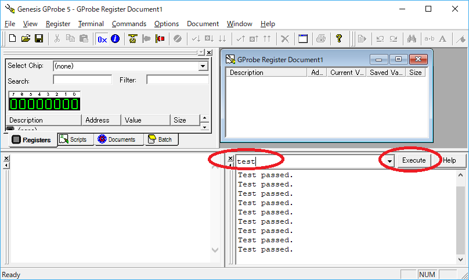Maximize the GProbe Register Document1 window
The height and width of the screenshot is (280, 469).
(398, 59)
